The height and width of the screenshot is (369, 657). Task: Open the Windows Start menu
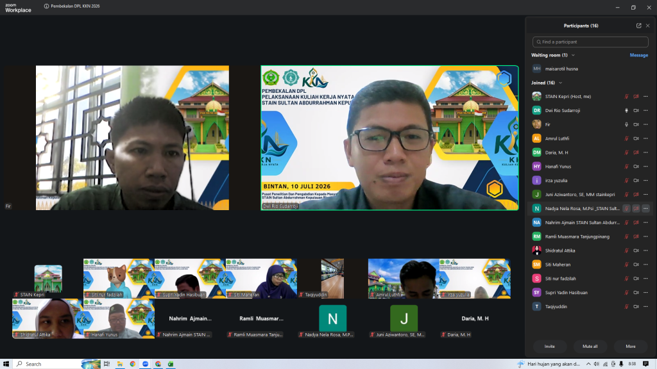click(x=6, y=364)
